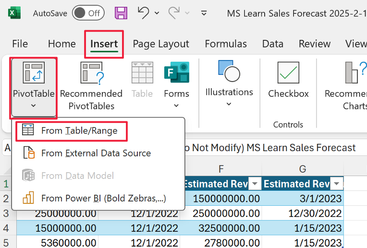Image resolution: width=367 pixels, height=248 pixels.
Task: Click the Table ribbon icon
Action: pos(142,72)
